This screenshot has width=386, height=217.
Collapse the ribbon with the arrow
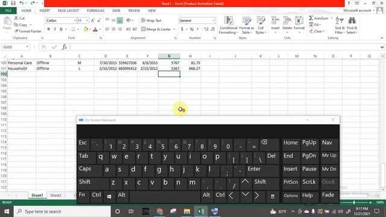click(382, 38)
